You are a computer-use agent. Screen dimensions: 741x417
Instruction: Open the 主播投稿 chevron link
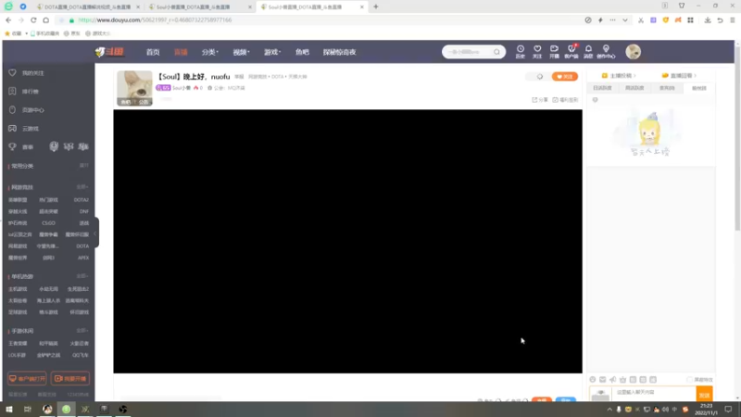click(619, 76)
